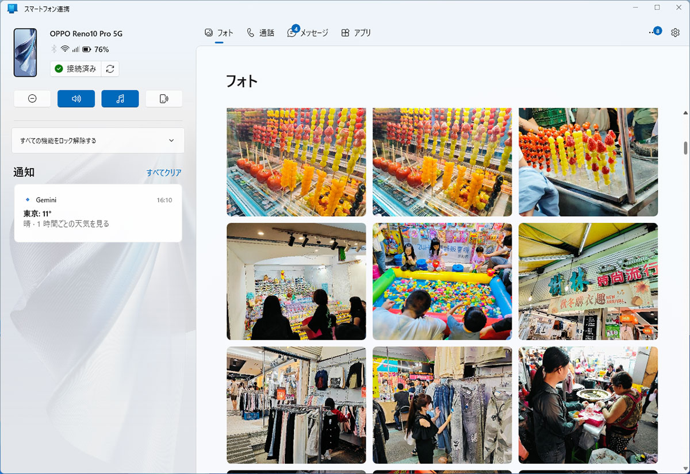
Task: Open the candied fruit on steel tray photo
Action: pos(588,162)
